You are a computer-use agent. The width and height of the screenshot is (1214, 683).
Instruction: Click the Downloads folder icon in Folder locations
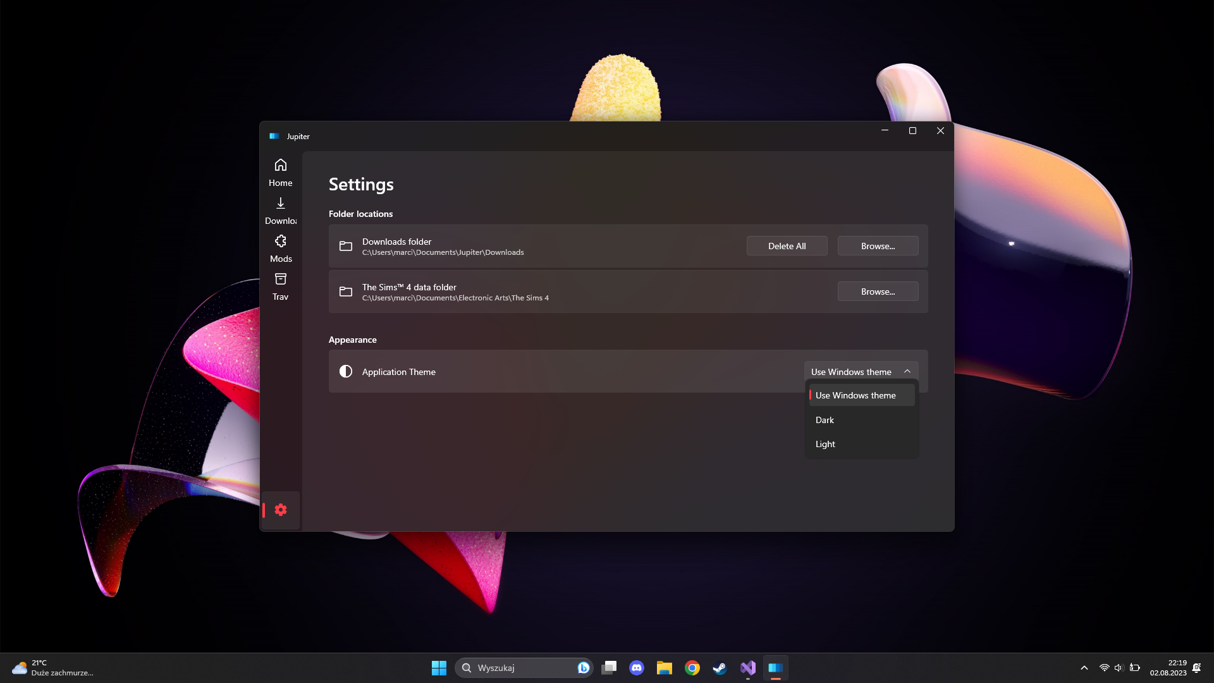[346, 246]
